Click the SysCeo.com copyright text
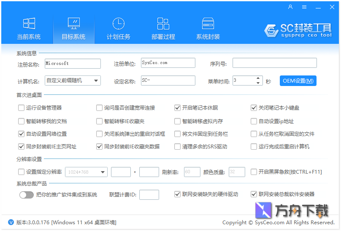The width and height of the screenshot is (341, 231). [x=279, y=222]
